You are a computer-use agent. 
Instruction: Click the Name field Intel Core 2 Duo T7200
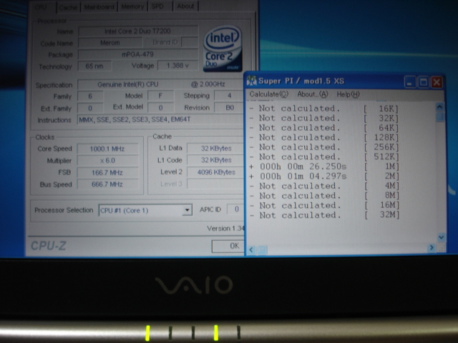click(x=138, y=31)
